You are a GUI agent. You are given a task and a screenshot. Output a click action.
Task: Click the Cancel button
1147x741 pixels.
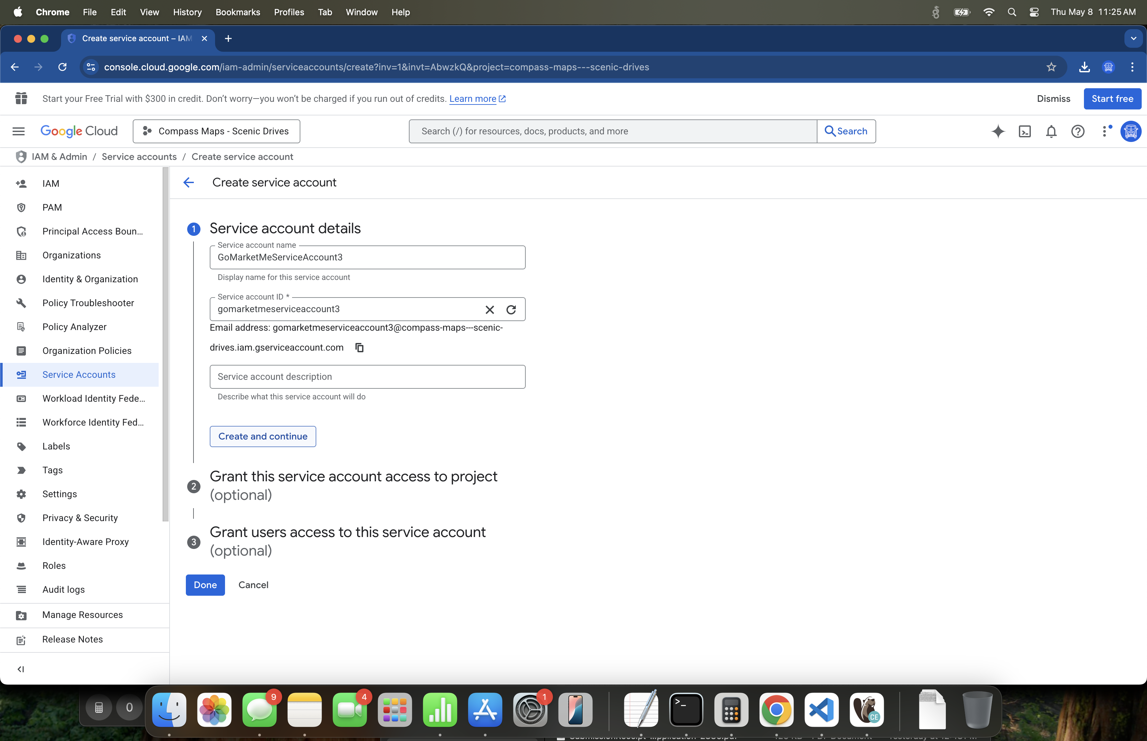253,585
